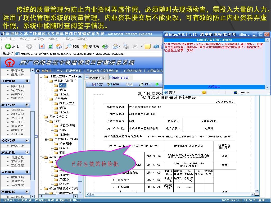Click the address bar URL field
The image size is (271, 203).
(x=88, y=54)
